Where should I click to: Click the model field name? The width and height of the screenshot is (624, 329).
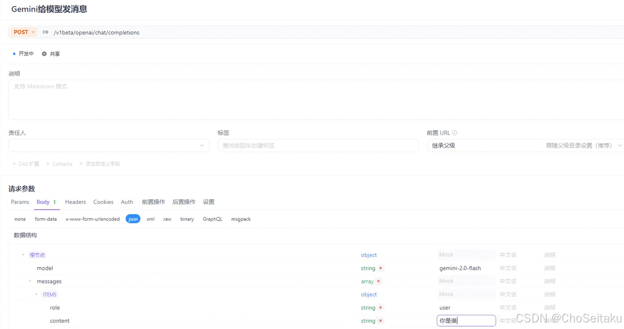tap(45, 268)
